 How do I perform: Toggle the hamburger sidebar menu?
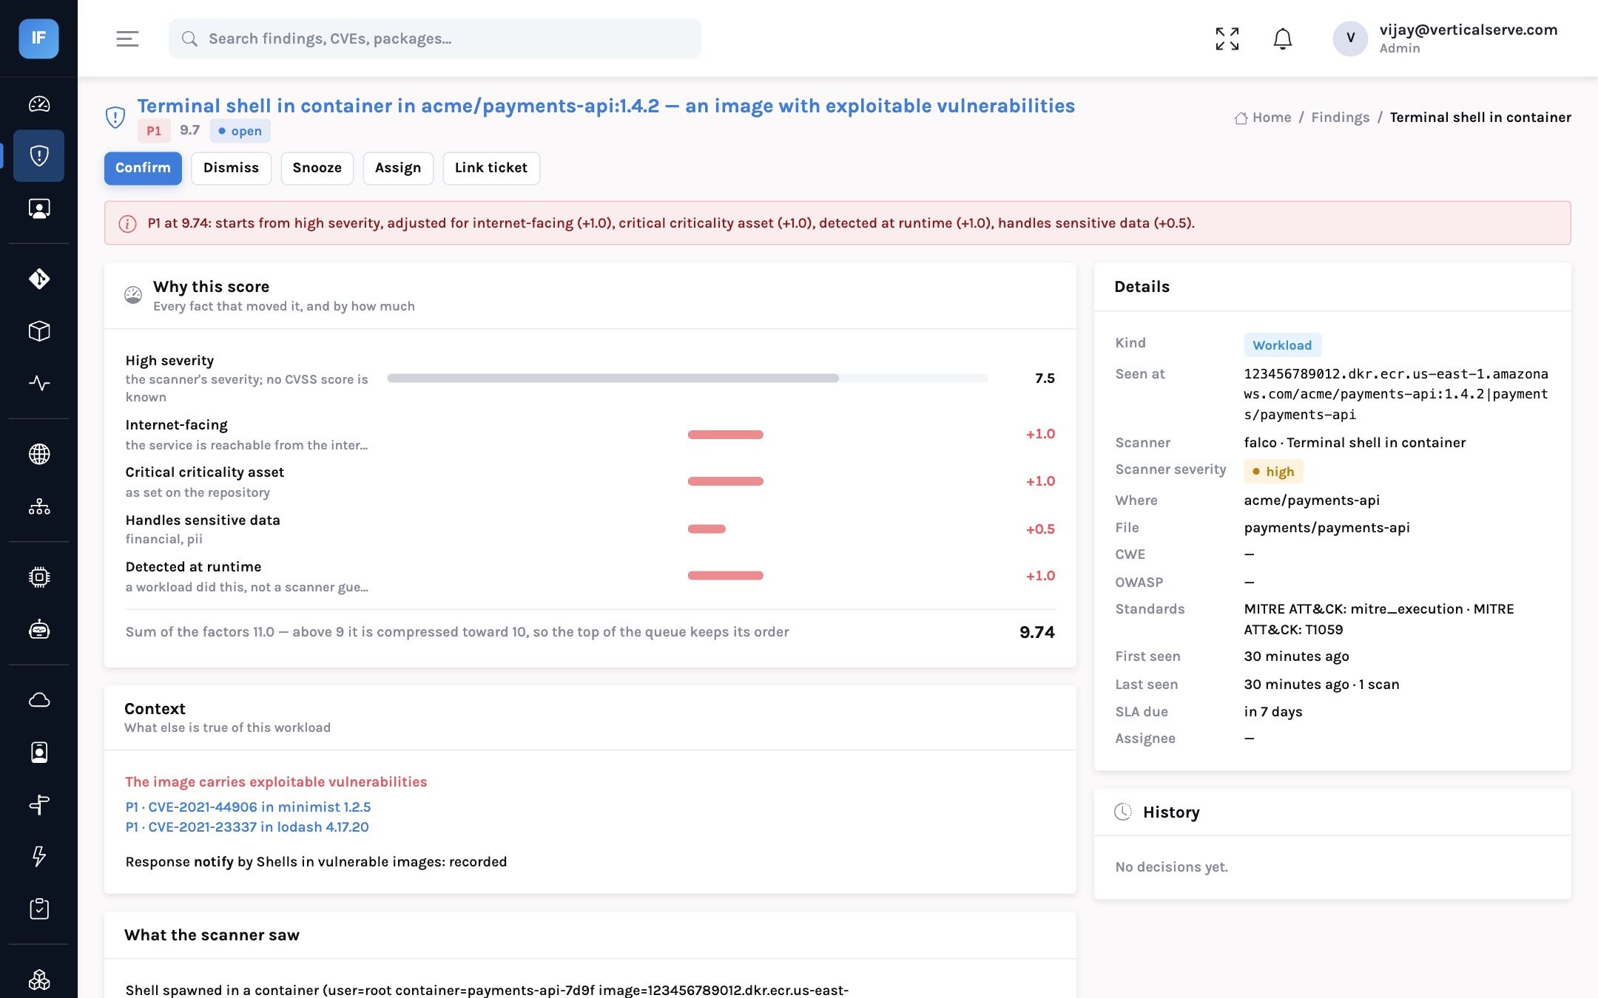tap(127, 38)
